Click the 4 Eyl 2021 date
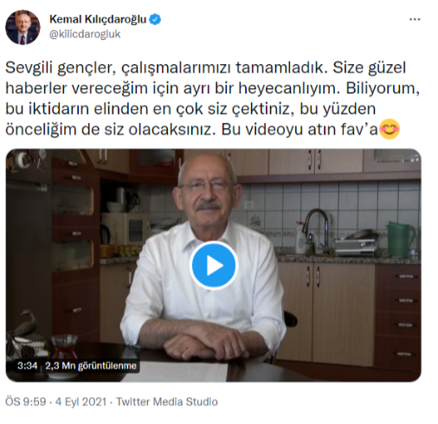Image resolution: width=438 pixels, height=424 pixels. [x=81, y=402]
